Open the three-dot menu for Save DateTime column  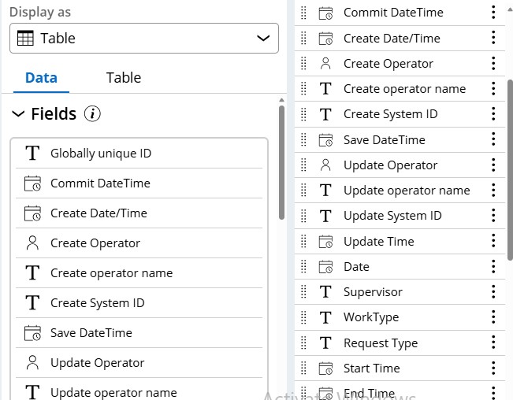(x=493, y=139)
